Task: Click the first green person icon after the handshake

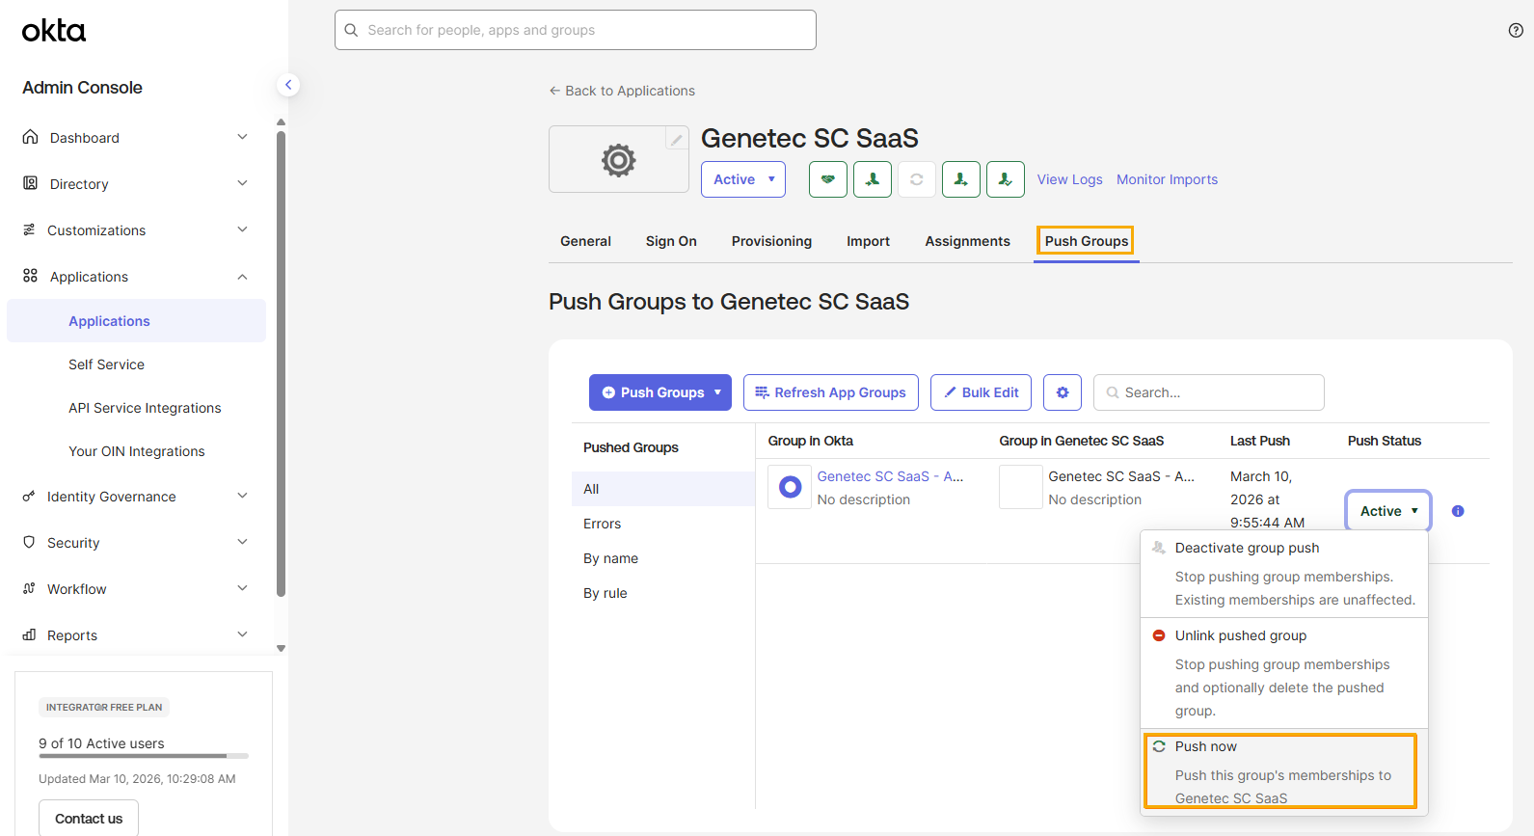Action: 873,179
